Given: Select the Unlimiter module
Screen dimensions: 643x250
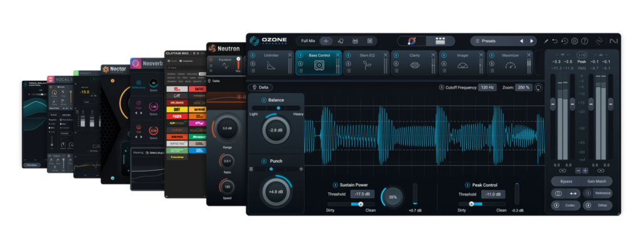Looking at the screenshot, I should coord(271,63).
